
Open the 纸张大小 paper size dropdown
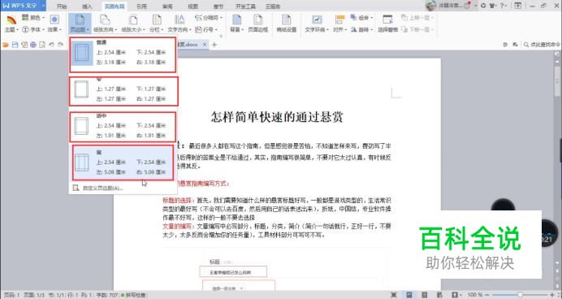click(133, 24)
